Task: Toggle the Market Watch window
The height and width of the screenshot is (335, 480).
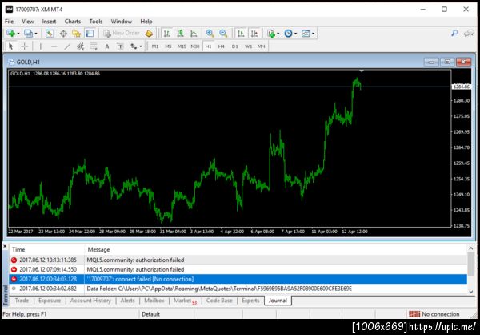Action: [50, 34]
